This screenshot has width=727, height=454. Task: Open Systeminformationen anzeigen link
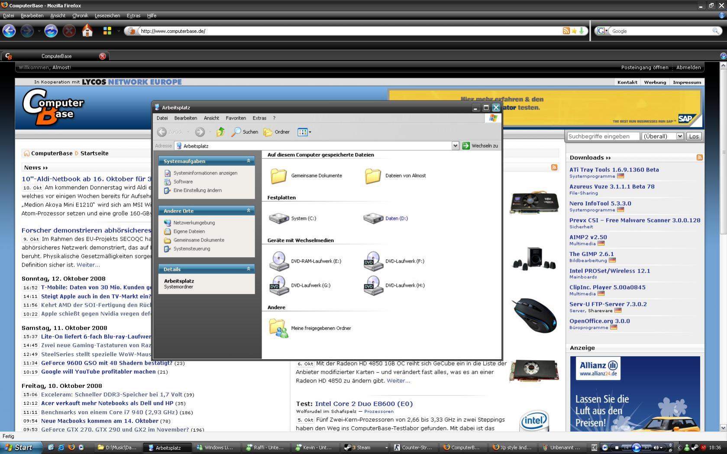(x=205, y=173)
